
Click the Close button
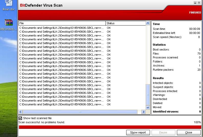point(189,132)
